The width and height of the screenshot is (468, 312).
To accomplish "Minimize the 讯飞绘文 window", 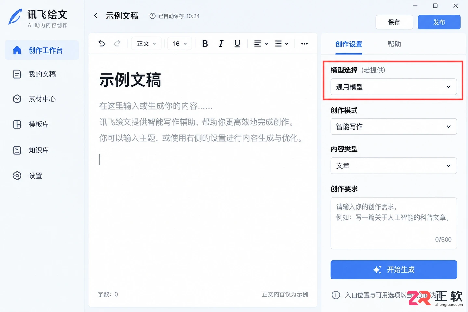I will [x=415, y=6].
